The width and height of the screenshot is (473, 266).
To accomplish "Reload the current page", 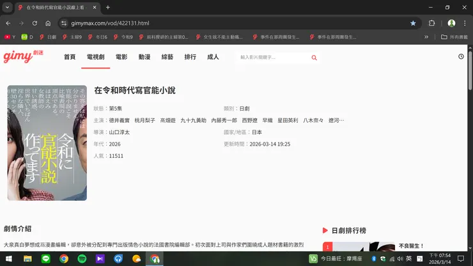I will pos(35,23).
